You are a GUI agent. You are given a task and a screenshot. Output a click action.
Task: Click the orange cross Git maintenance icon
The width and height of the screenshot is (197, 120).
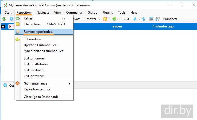pyautogui.click(x=18, y=83)
